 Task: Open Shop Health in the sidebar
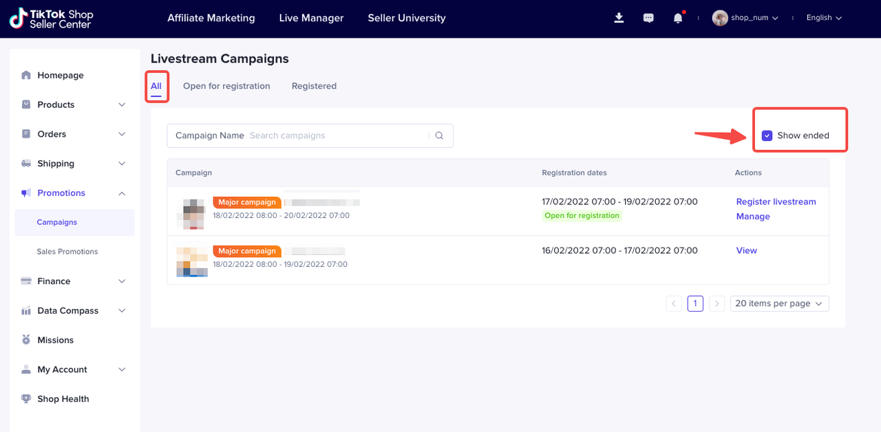pos(63,399)
